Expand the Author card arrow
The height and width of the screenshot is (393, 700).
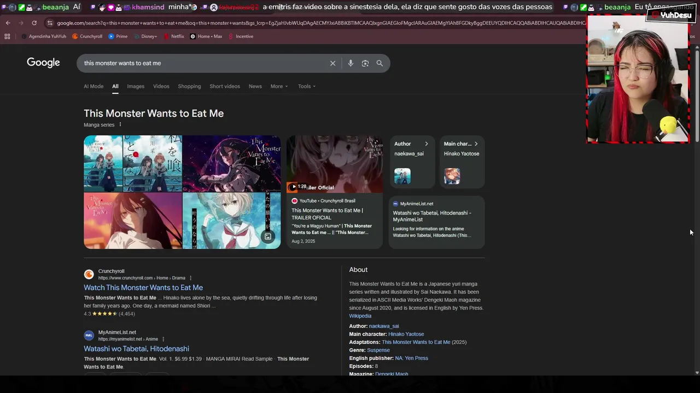point(427,144)
